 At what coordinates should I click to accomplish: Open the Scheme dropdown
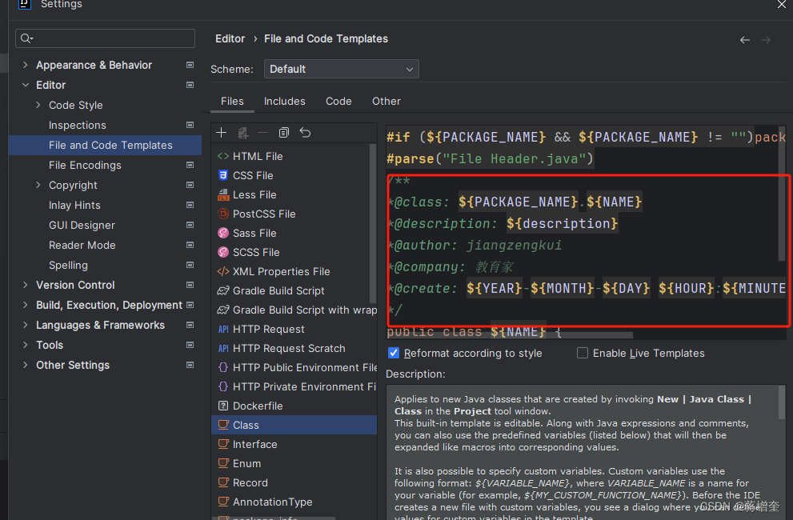(x=342, y=70)
